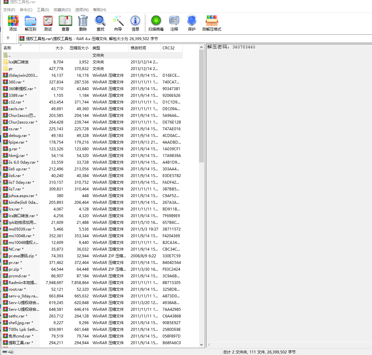Show archive 信息 (Info) icon
Viewport: 372px width, 355px height.
tap(135, 21)
